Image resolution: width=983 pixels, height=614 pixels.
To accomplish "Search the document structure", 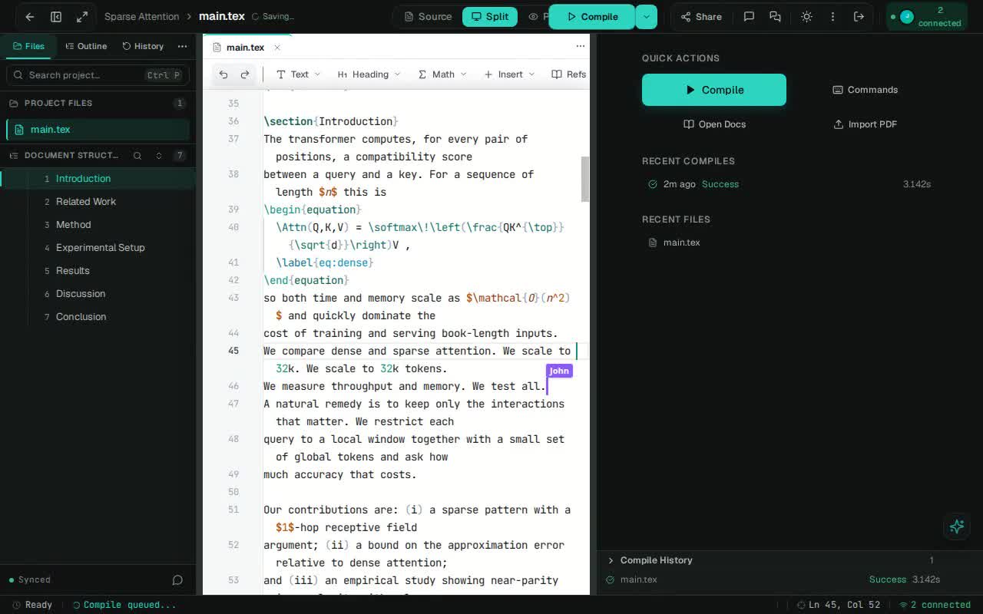I will pyautogui.click(x=137, y=155).
